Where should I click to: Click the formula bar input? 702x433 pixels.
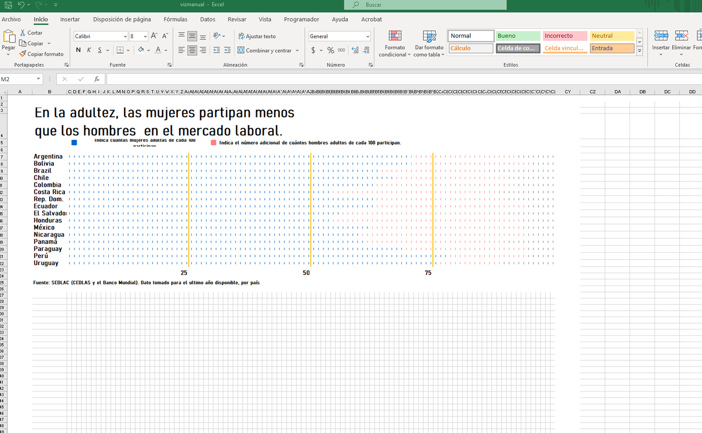click(404, 79)
